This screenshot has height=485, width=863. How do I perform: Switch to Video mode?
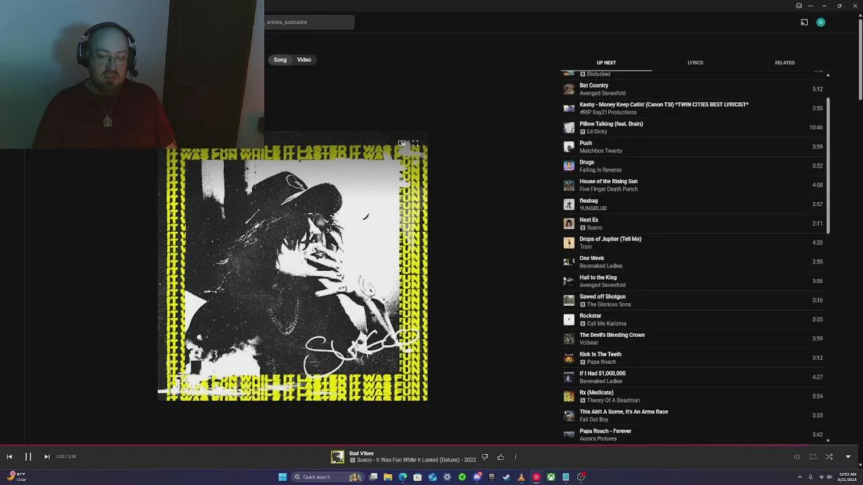click(x=304, y=60)
